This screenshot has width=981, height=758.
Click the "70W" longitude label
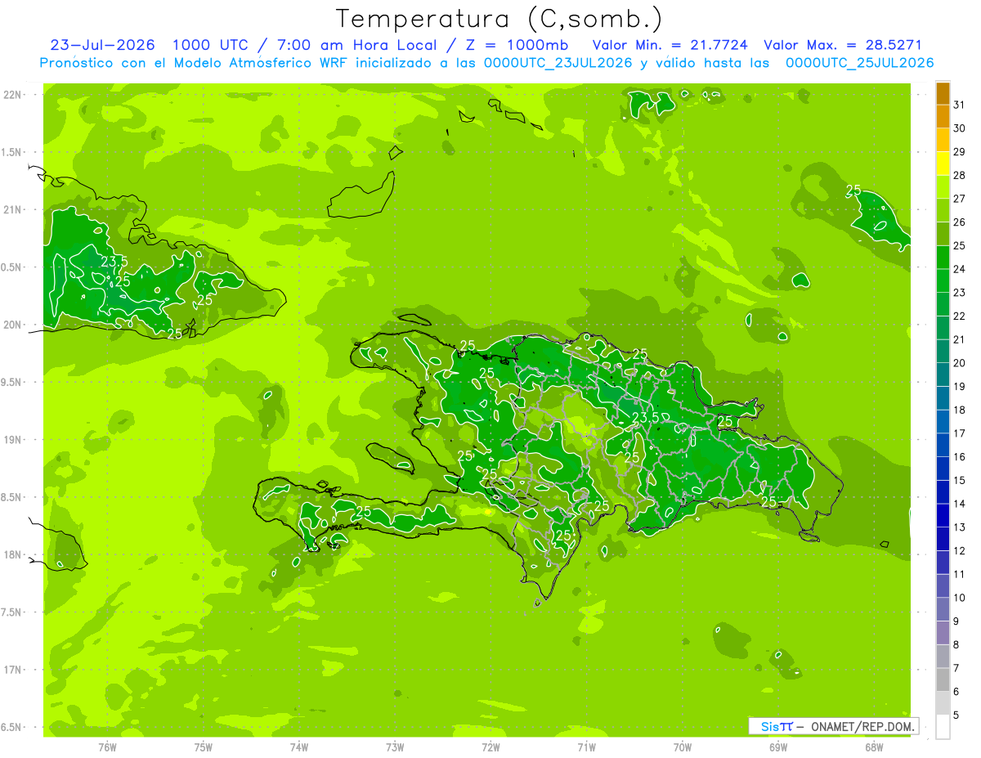point(683,747)
